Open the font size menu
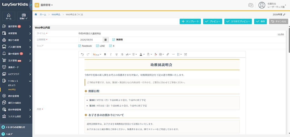The image size is (290, 137). [128, 54]
